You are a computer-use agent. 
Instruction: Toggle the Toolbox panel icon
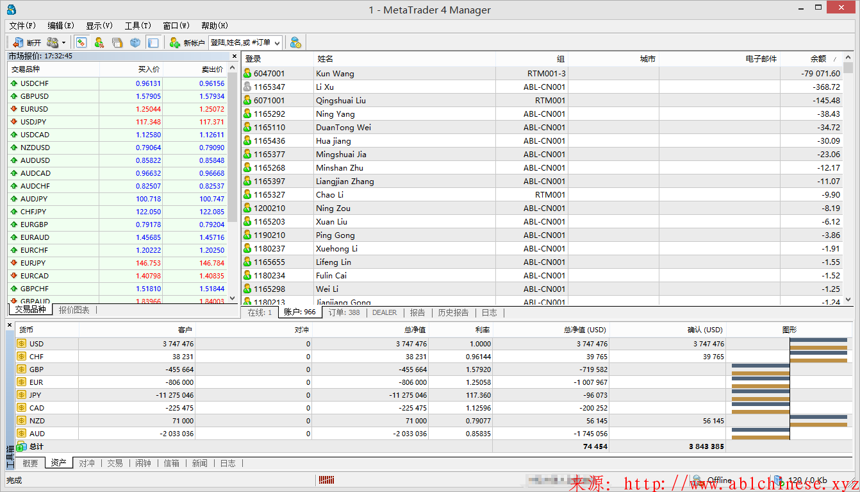point(153,42)
